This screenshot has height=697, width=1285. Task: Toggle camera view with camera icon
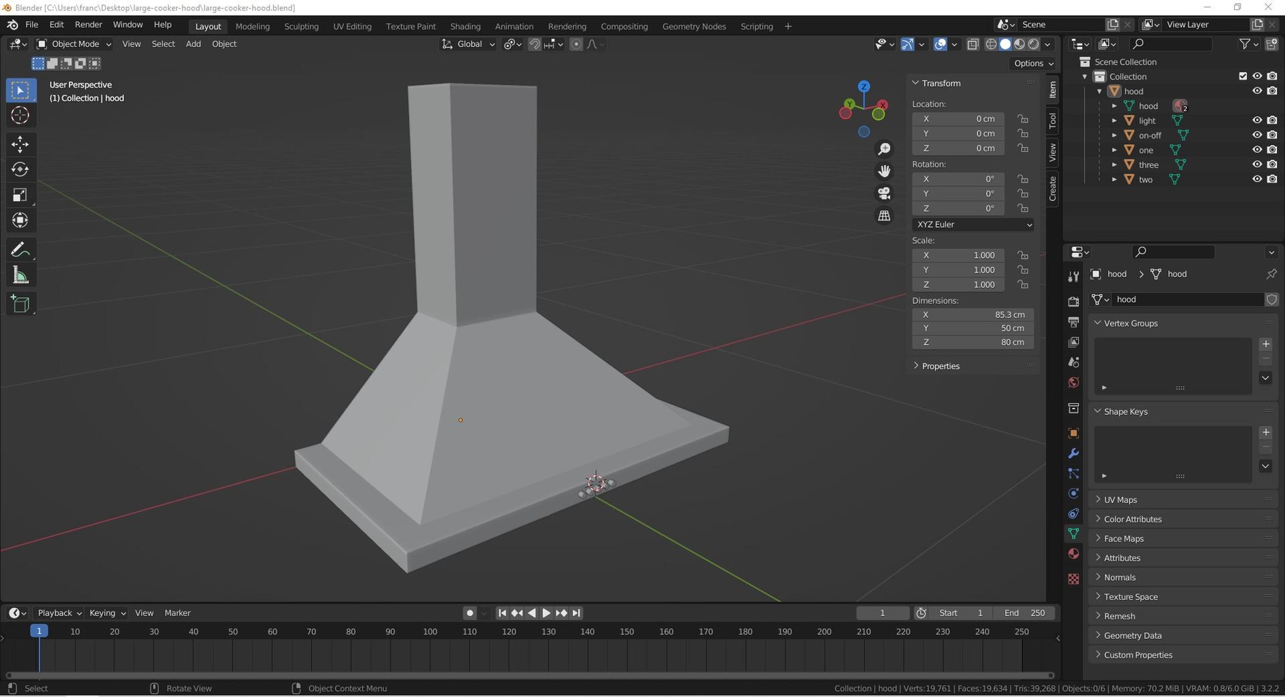(884, 193)
